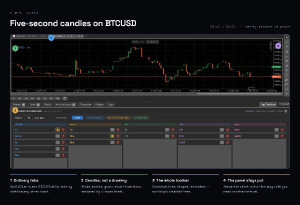This screenshot has width=300, height=205.
Task: Delete the third row in purple tick column
Action: pos(227,142)
